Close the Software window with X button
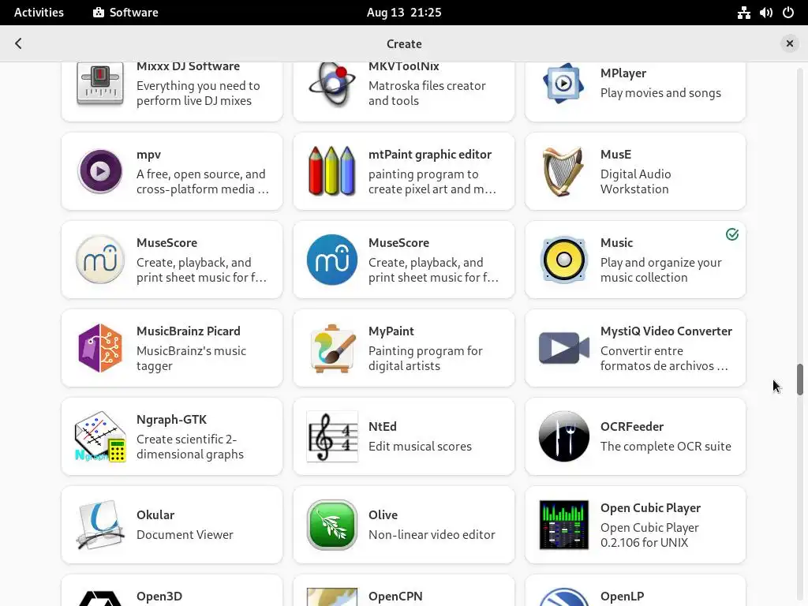The height and width of the screenshot is (606, 808). tap(789, 43)
